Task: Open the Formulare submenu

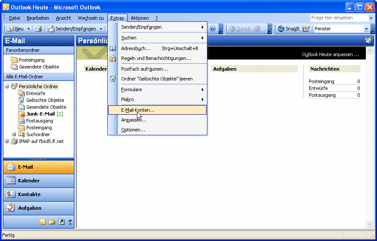Action: [x=158, y=89]
